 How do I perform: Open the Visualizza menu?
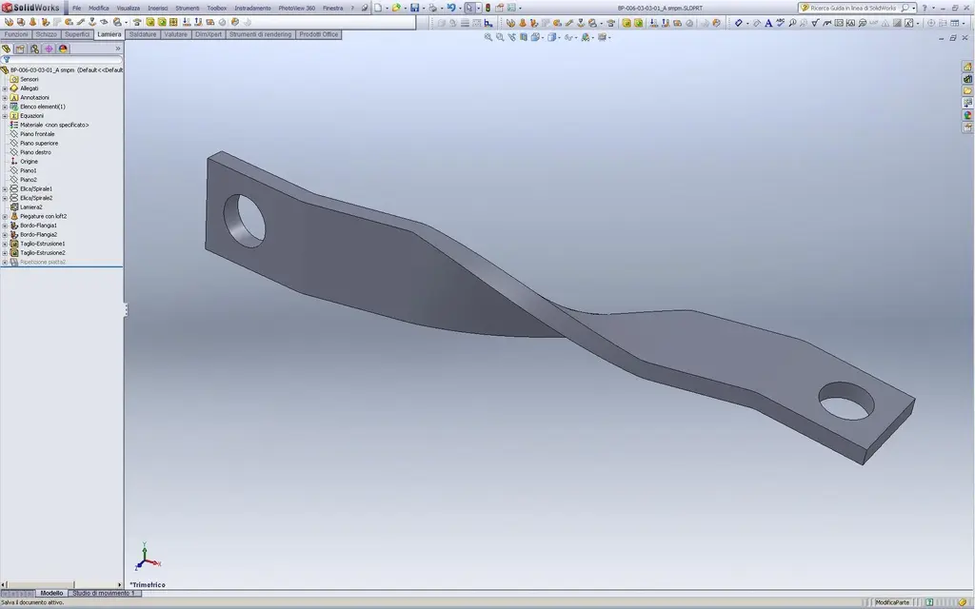129,8
